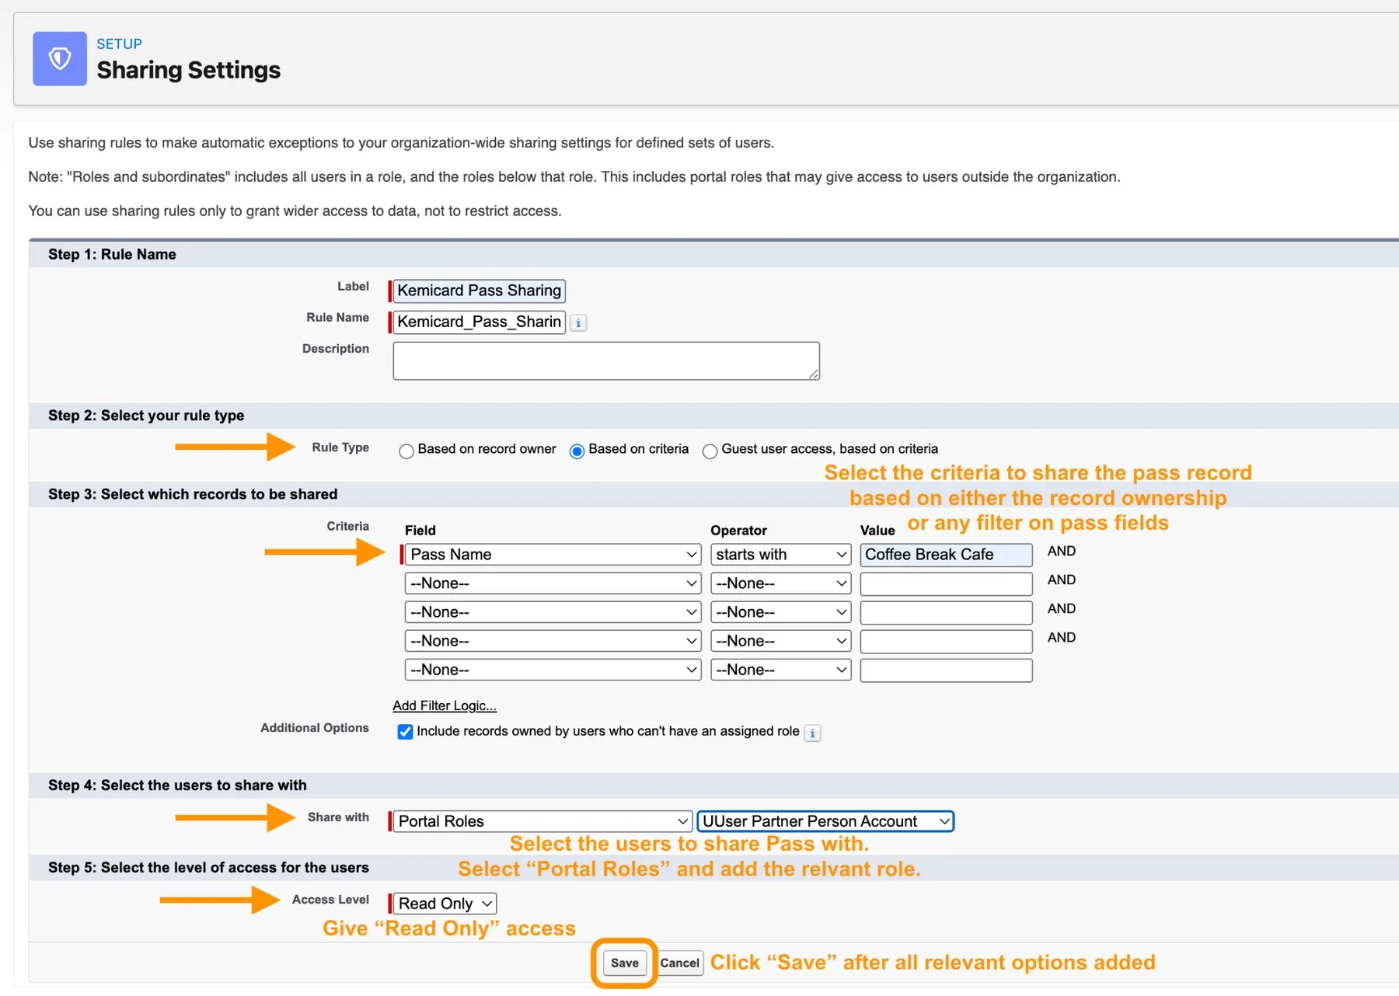Open the "Pass Name" field dropdown

[x=553, y=555]
